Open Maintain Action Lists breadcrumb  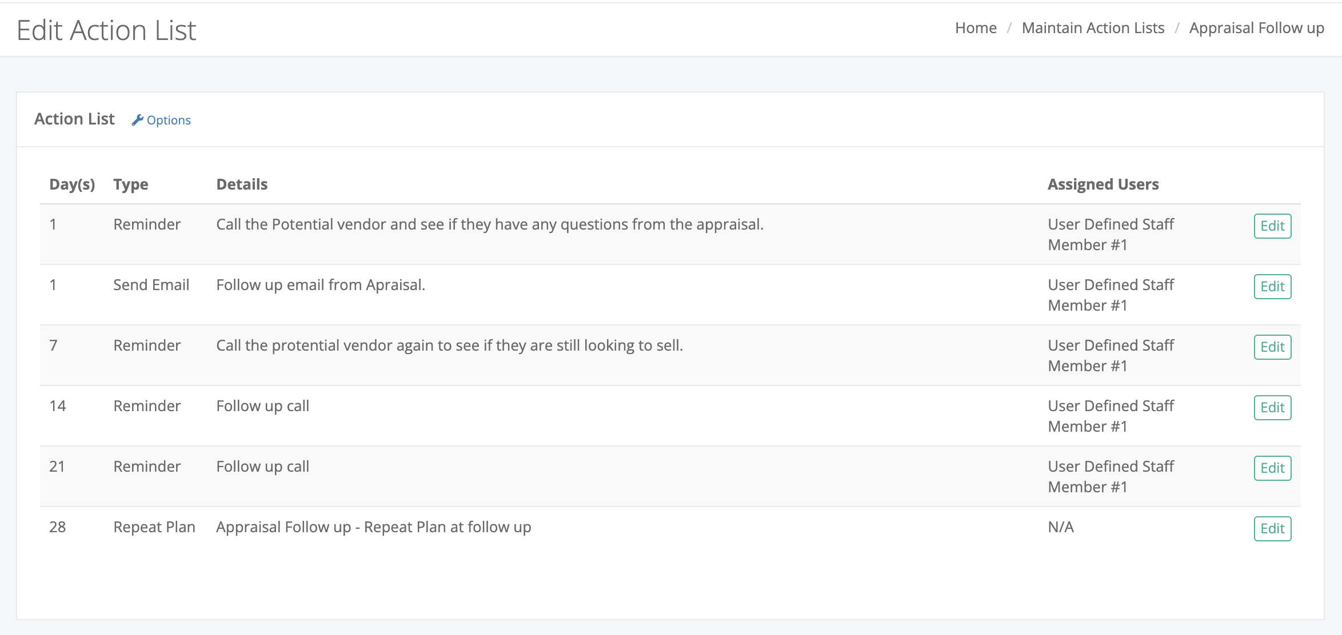(x=1093, y=28)
